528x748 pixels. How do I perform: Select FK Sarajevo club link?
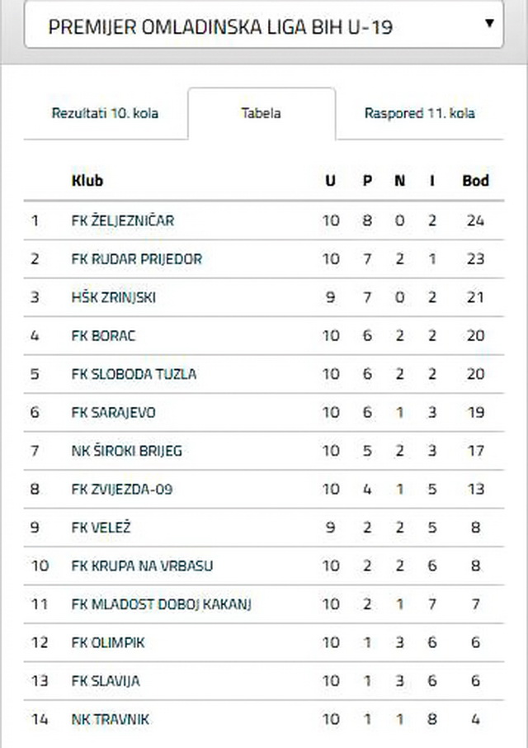[113, 413]
